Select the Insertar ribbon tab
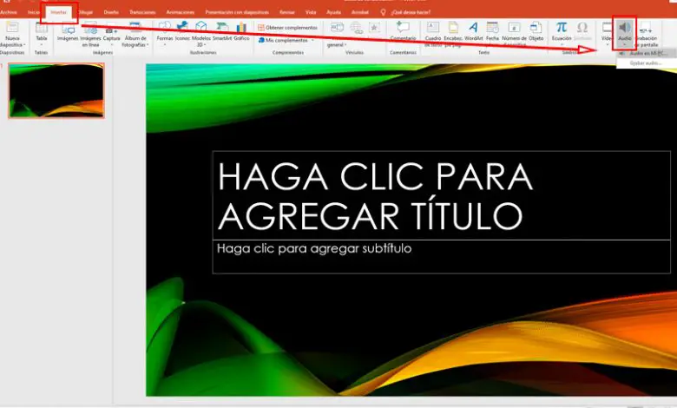Screen dimensions: 677x408 tap(59, 12)
